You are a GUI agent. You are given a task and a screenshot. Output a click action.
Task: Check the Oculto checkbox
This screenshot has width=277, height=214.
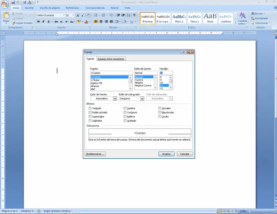click(x=160, y=117)
